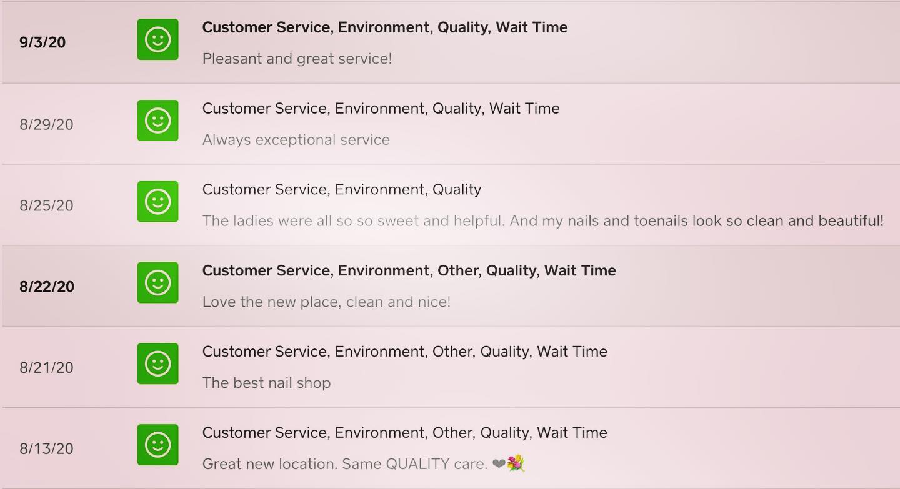Screen dimensions: 900x489
Task: Select the 8/25/20 date entry
Action: 46,205
